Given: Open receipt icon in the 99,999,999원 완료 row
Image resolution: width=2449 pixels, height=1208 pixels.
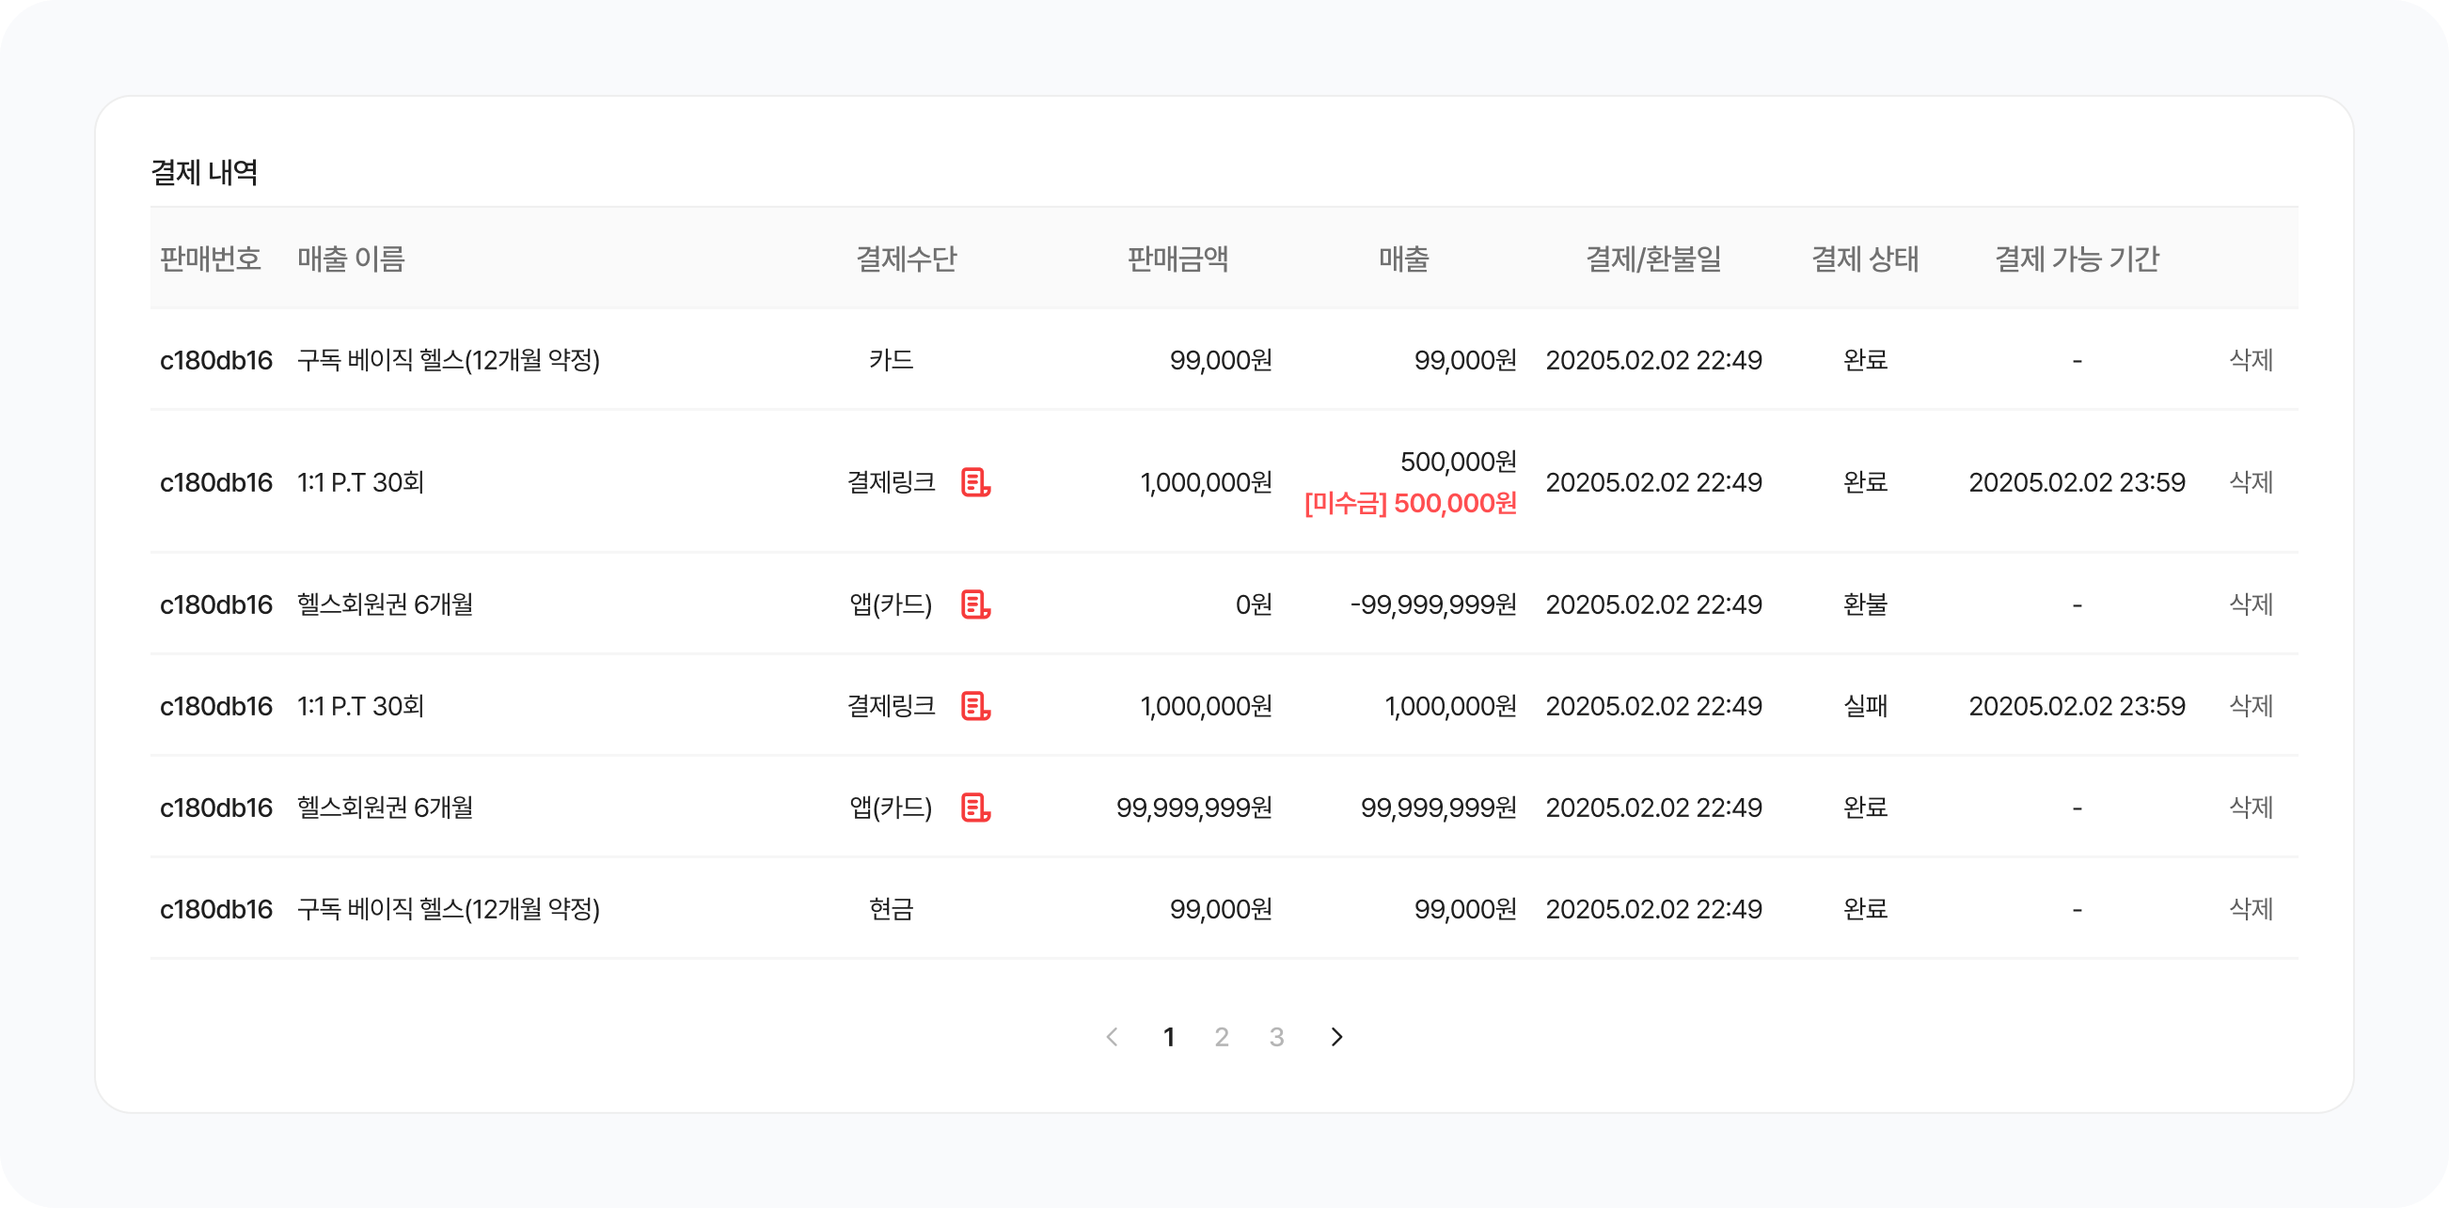Looking at the screenshot, I should coord(975,808).
